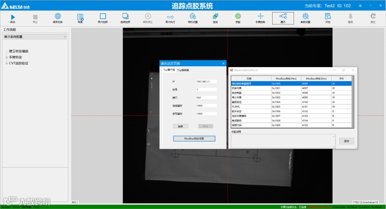The height and width of the screenshot is (209, 386).
Task: Open language switch globe icon
Action: tap(58, 16)
